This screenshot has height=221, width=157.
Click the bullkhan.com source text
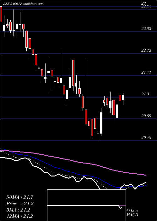tap(33, 4)
